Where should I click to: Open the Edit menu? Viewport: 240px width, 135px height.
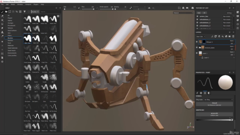click(x=7, y=4)
